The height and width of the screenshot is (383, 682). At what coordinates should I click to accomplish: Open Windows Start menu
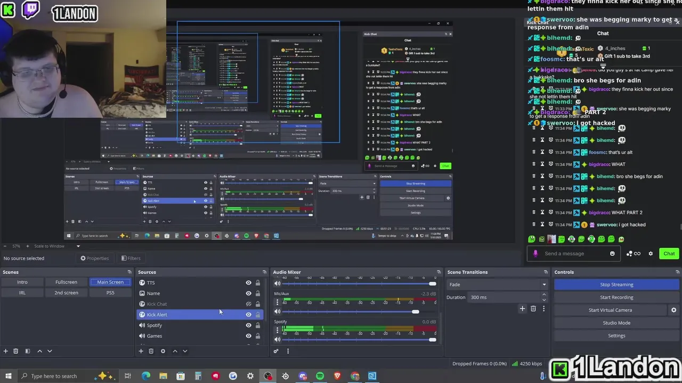point(8,376)
